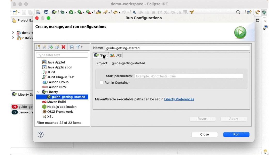Click the binary 010 toolbar icon
This screenshot has width=279, height=155.
[38, 12]
